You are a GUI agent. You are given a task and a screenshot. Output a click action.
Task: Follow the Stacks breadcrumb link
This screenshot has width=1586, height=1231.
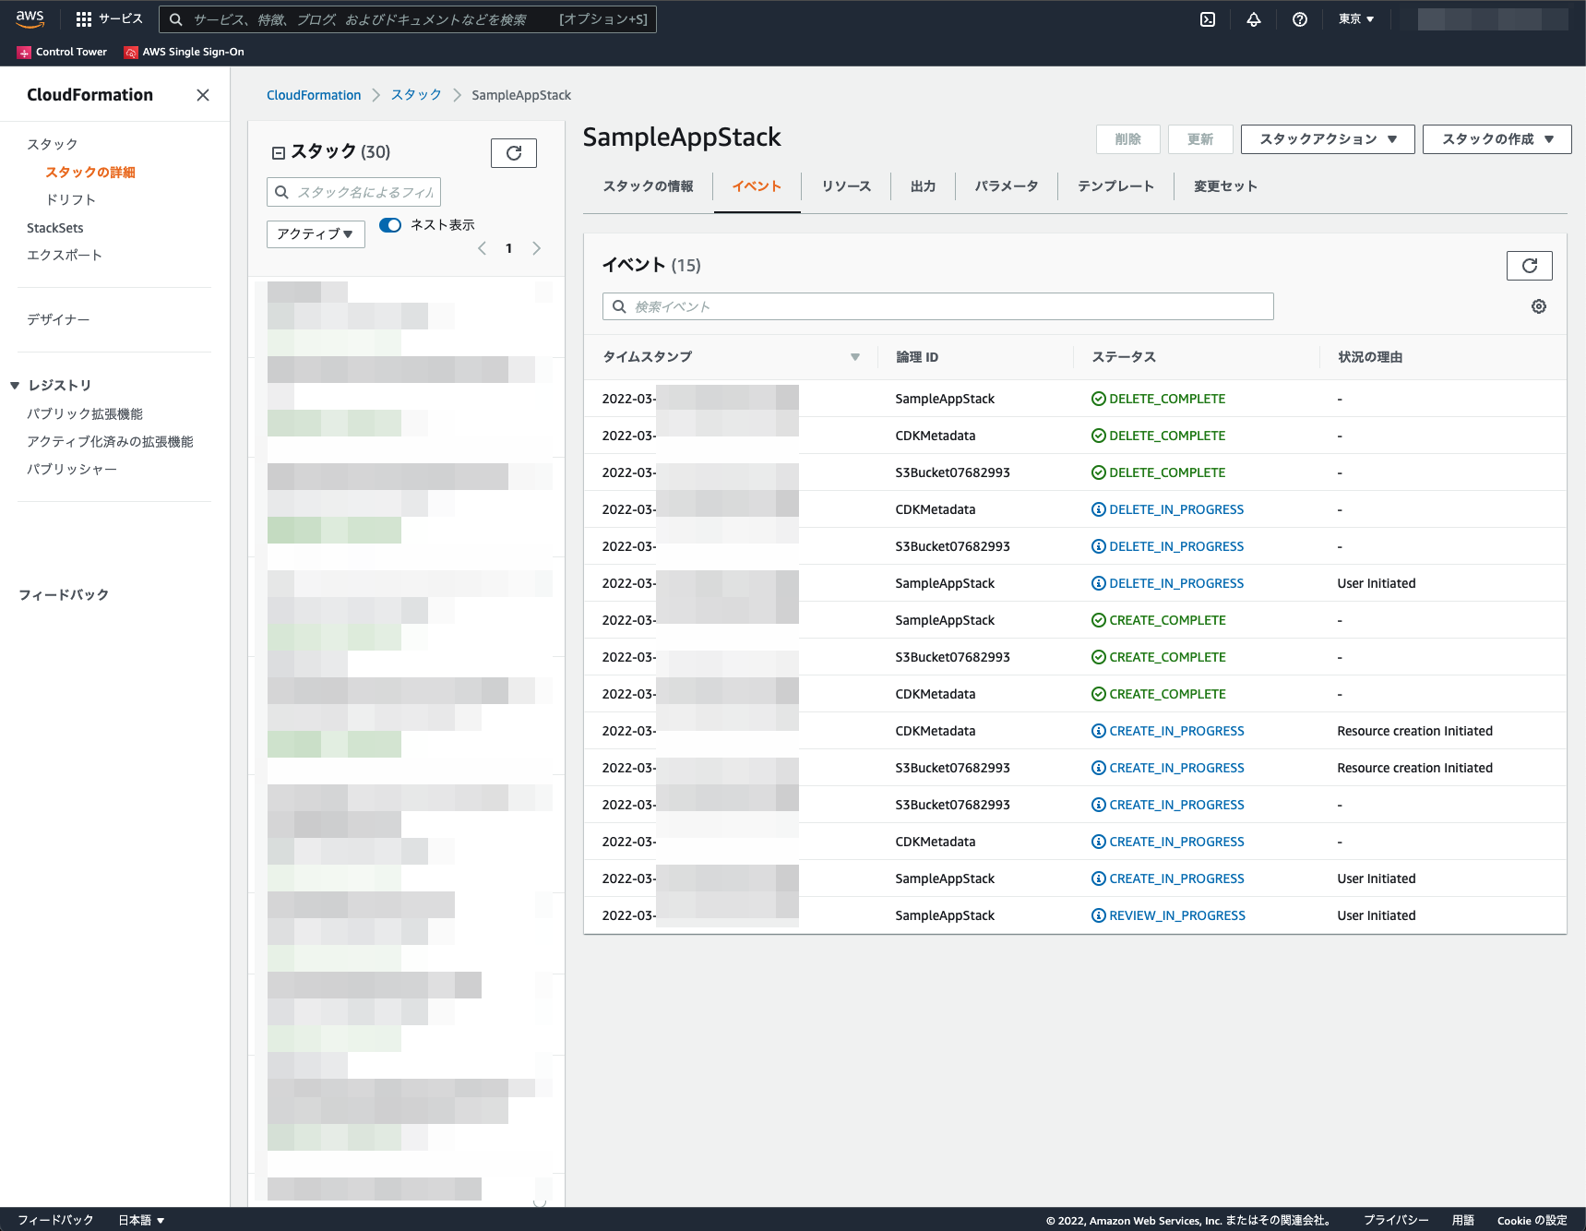coord(416,95)
